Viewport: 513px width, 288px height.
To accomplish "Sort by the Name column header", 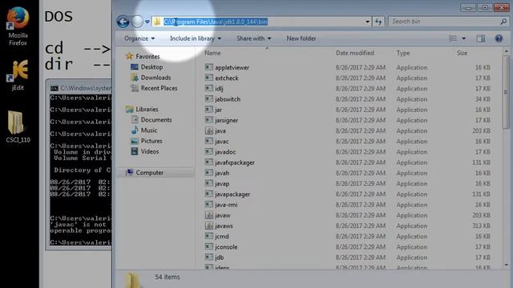I will tap(212, 53).
